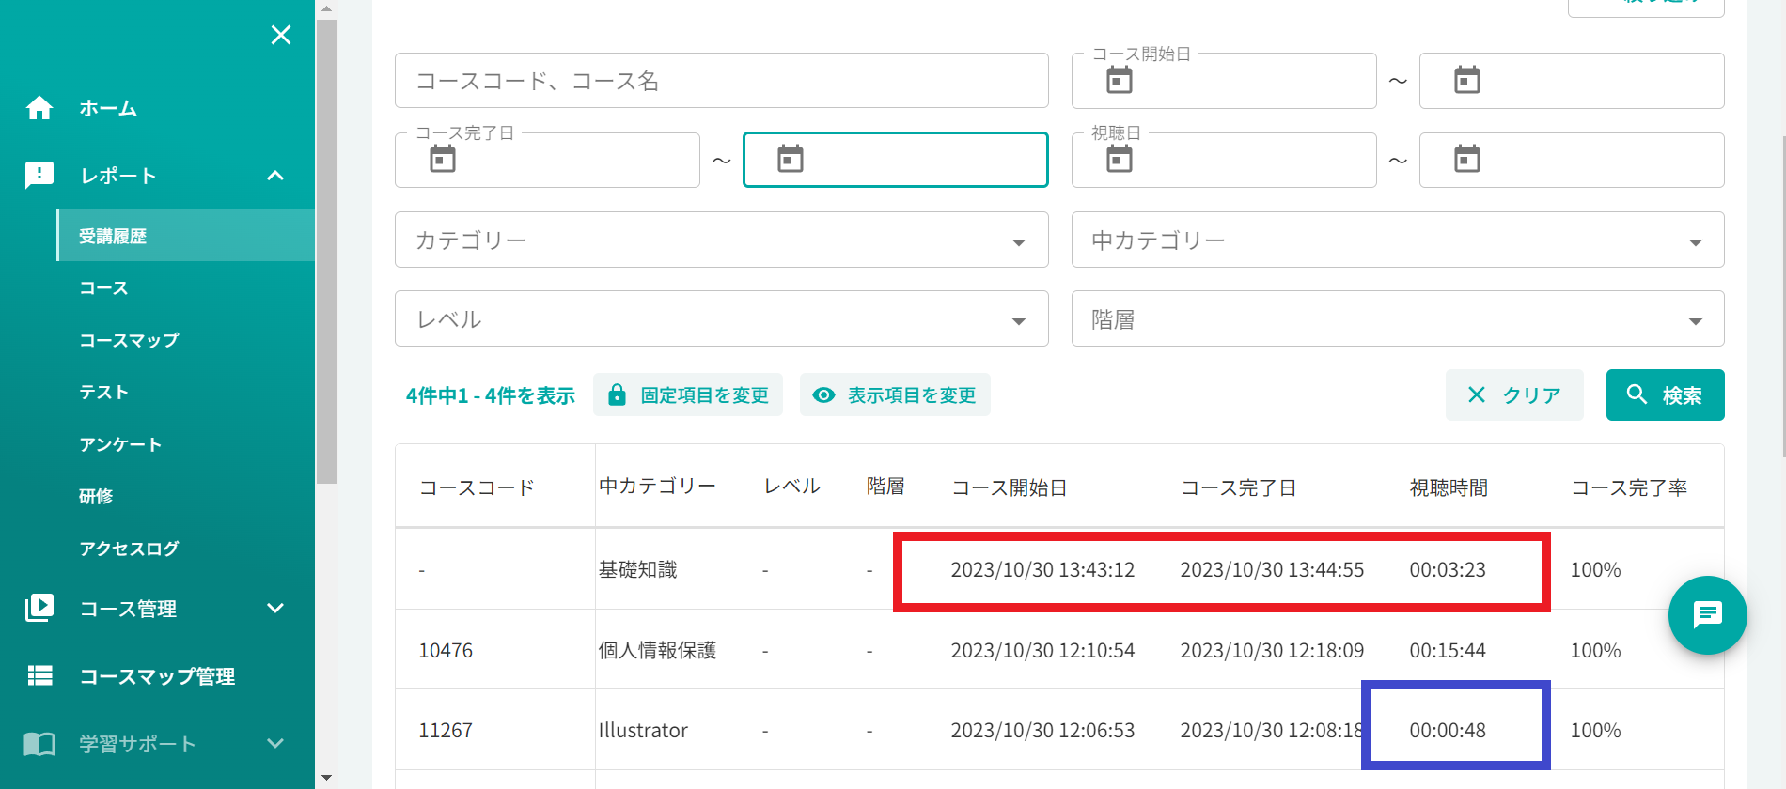The width and height of the screenshot is (1786, 789).
Task: Open アンケート report item
Action: pyautogui.click(x=120, y=444)
